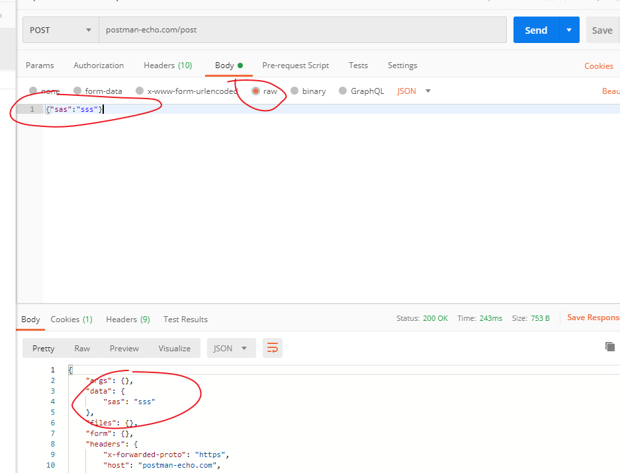Switch response view to Visualize
620x473 pixels.
click(x=175, y=348)
